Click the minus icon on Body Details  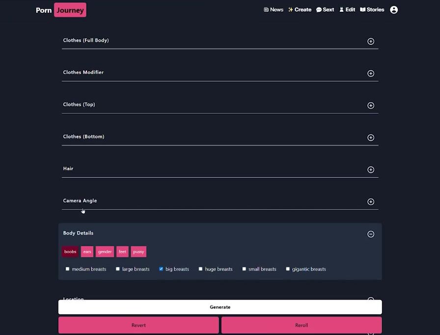click(x=371, y=234)
